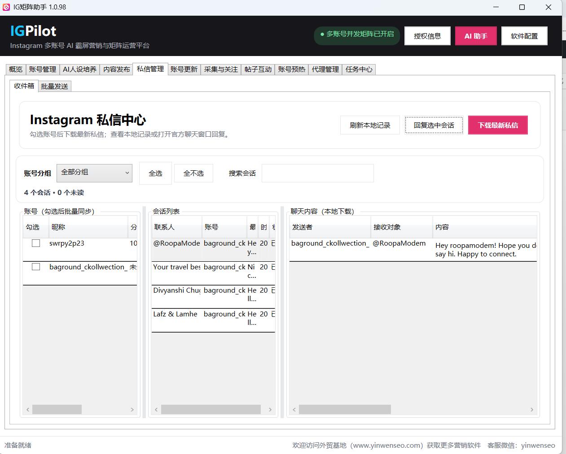Select the Divyanshi Chug conversation row
566x454 pixels.
click(213, 297)
